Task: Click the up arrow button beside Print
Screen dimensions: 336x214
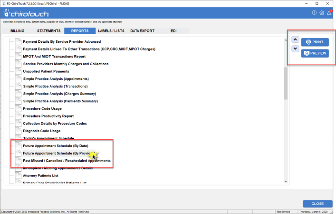Action: [295, 40]
